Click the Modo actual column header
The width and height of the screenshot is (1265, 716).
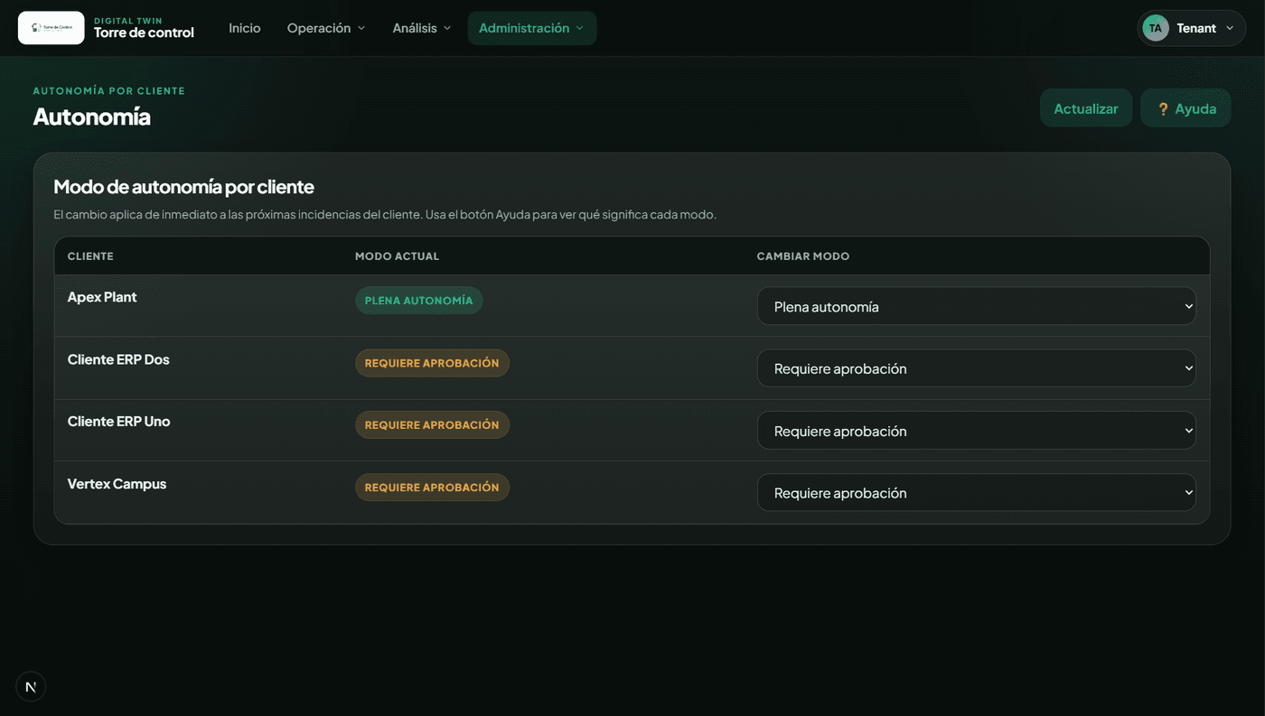tap(397, 256)
